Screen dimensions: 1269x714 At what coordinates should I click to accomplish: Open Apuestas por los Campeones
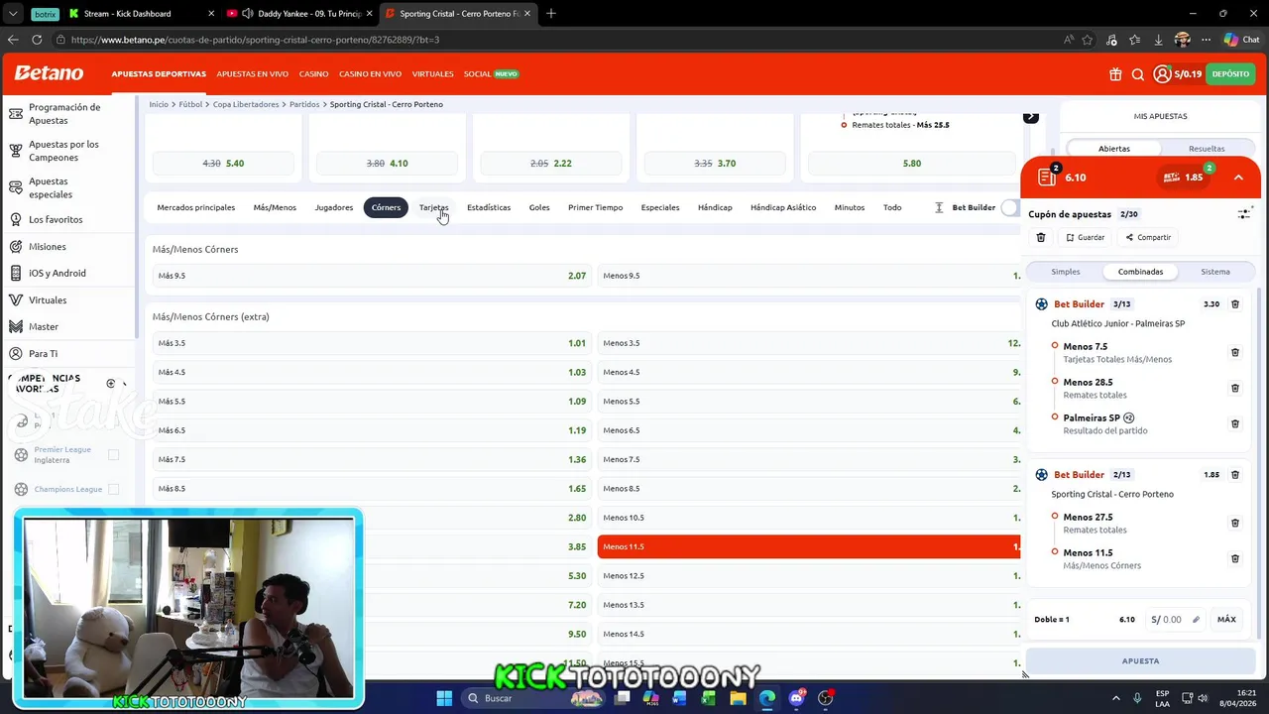(63, 151)
